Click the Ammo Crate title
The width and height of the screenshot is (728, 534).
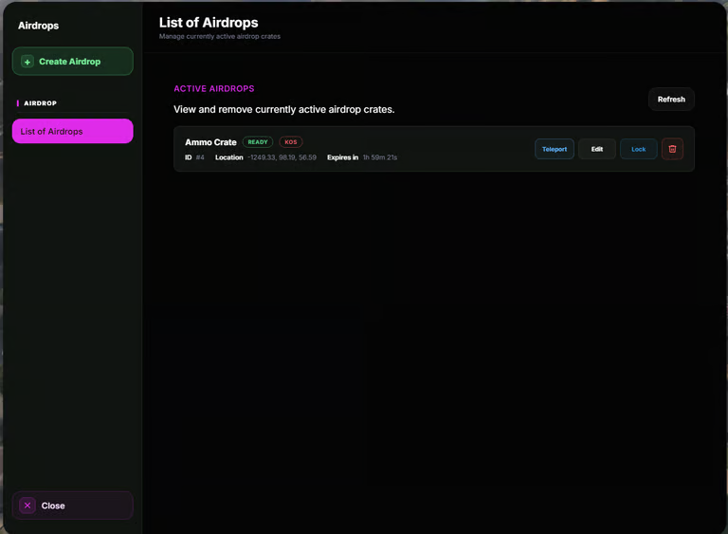click(210, 142)
